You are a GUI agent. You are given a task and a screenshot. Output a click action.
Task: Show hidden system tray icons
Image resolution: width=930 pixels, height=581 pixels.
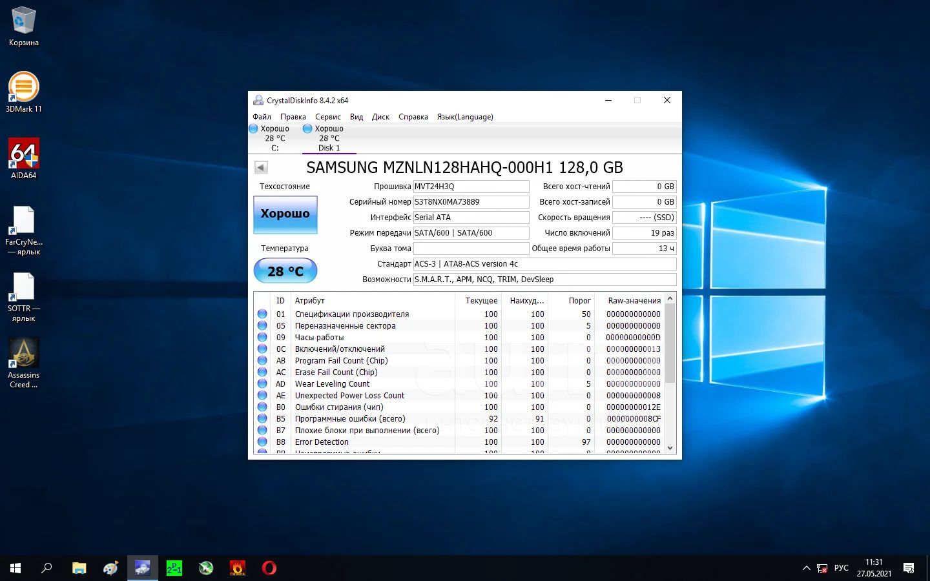tap(806, 568)
